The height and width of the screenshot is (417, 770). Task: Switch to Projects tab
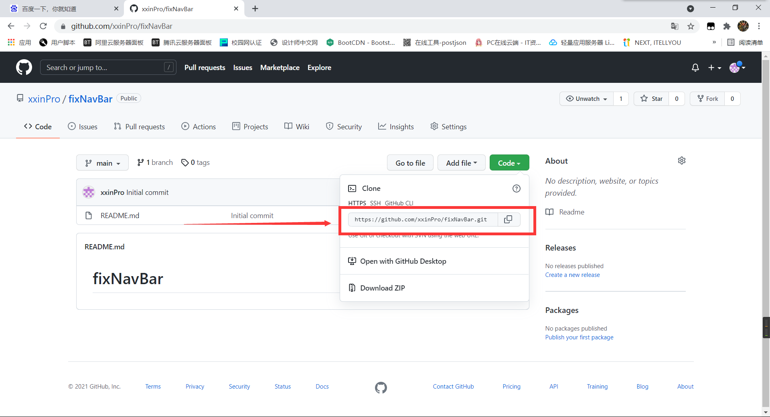(x=250, y=126)
